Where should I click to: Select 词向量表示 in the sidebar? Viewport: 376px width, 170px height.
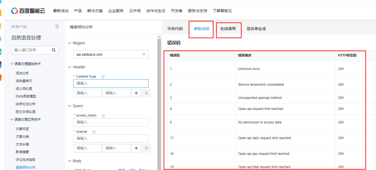[x=24, y=81]
